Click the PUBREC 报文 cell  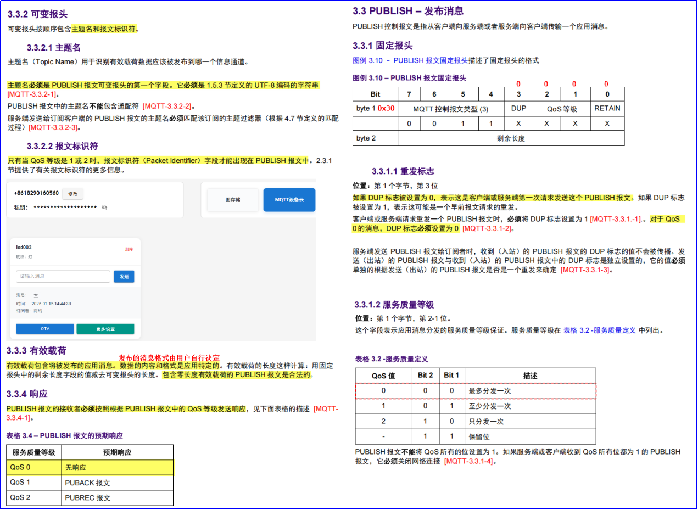pyautogui.click(x=117, y=497)
